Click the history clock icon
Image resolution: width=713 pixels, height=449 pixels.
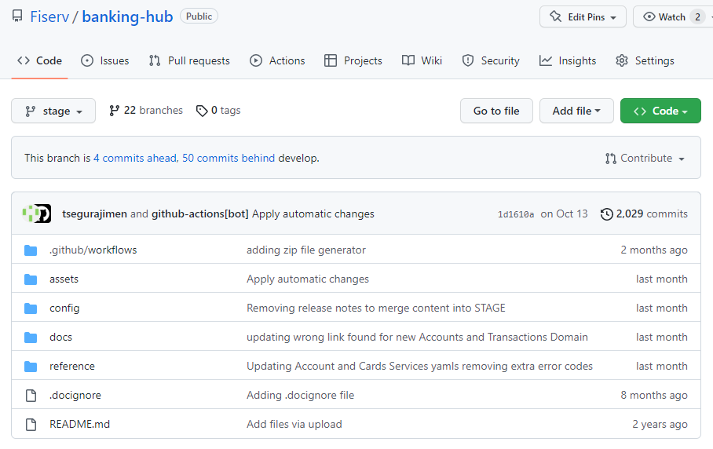pyautogui.click(x=606, y=214)
